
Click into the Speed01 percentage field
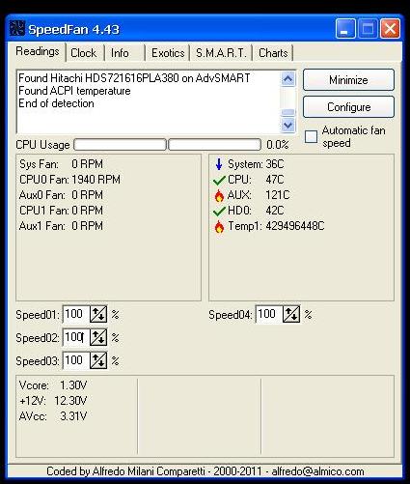[x=76, y=314]
